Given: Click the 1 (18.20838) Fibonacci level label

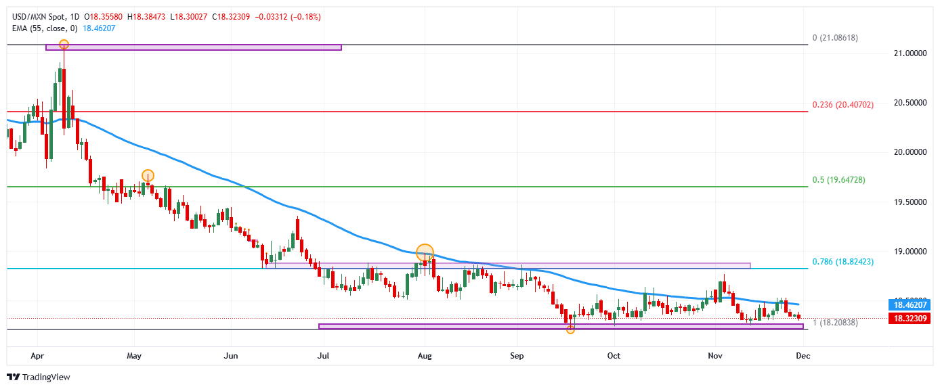Looking at the screenshot, I should coord(835,323).
